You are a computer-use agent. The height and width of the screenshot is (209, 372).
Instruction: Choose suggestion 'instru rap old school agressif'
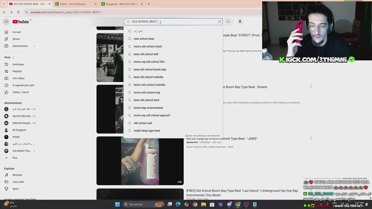pos(173,115)
